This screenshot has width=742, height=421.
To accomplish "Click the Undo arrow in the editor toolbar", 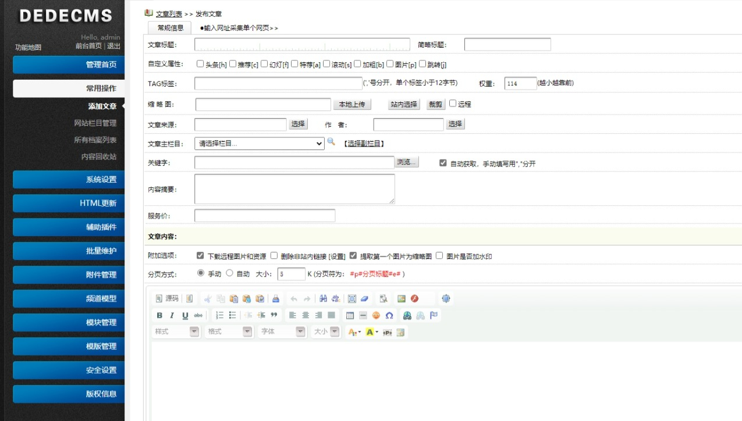I will (x=294, y=298).
